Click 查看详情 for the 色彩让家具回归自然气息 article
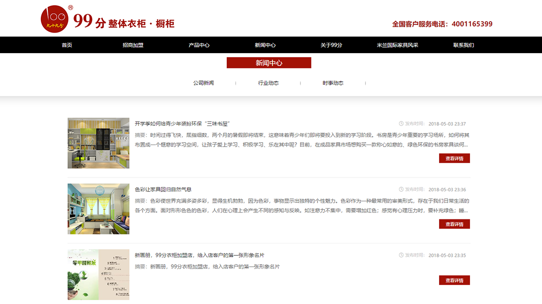The image size is (542, 304). coord(454,223)
